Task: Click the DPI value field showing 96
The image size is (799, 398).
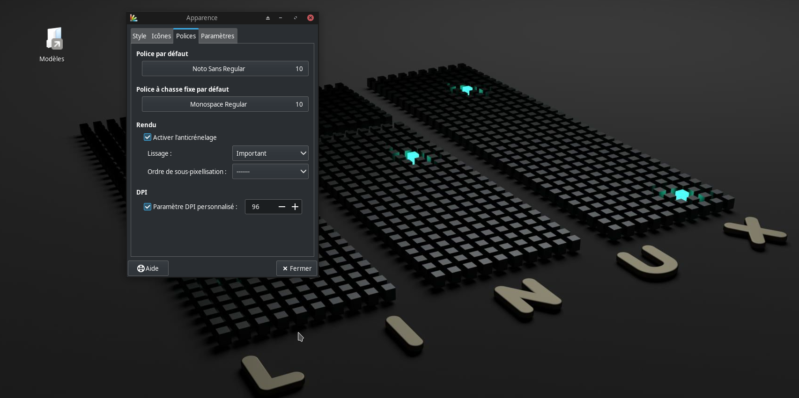Action: [260, 207]
